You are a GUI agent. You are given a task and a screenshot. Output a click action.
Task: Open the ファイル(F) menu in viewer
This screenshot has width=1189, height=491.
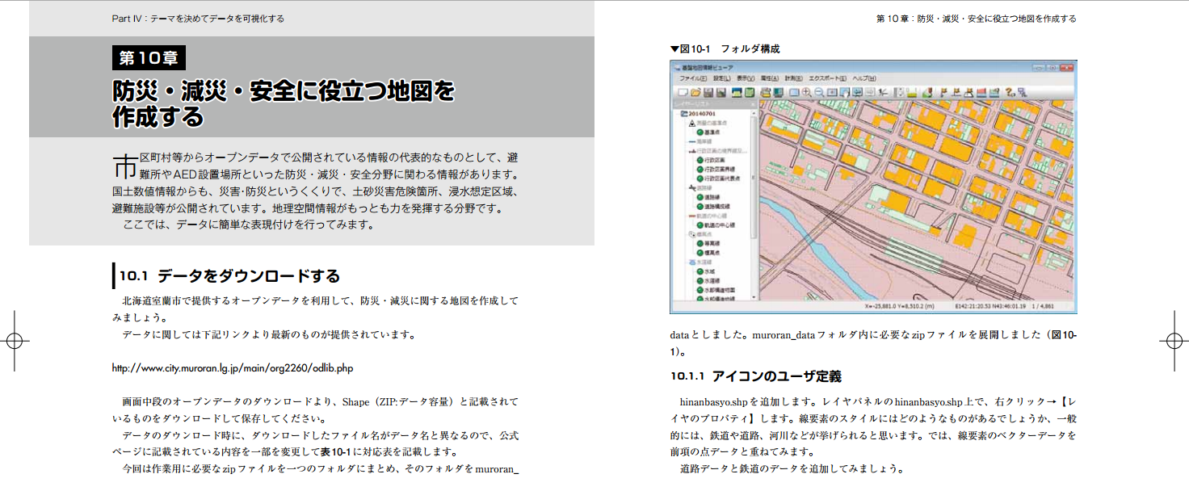[693, 78]
